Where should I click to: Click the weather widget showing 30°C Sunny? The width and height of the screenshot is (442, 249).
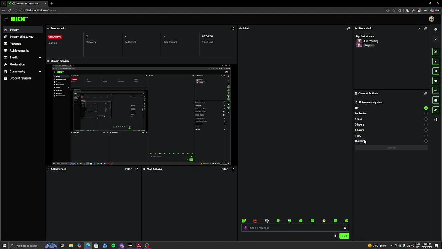tap(377, 246)
